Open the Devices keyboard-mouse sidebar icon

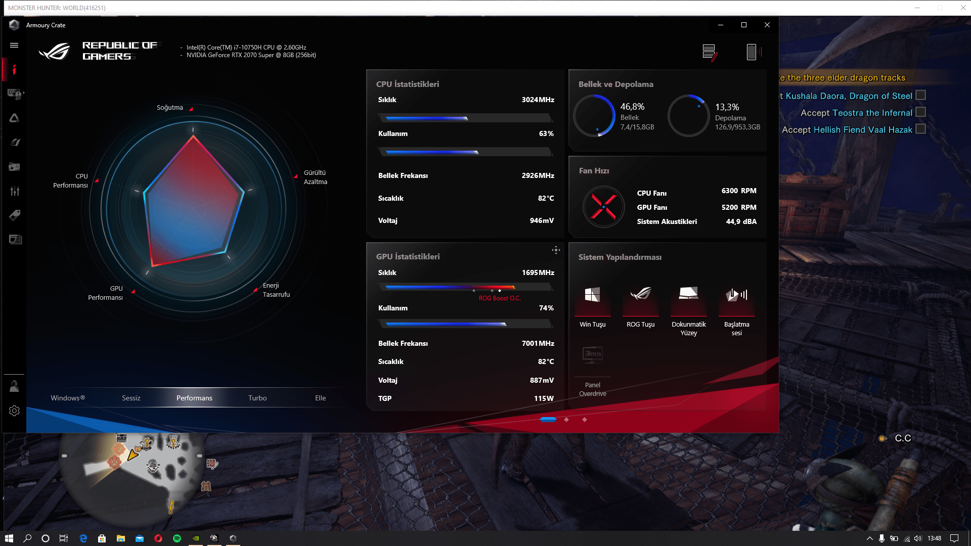click(x=14, y=94)
